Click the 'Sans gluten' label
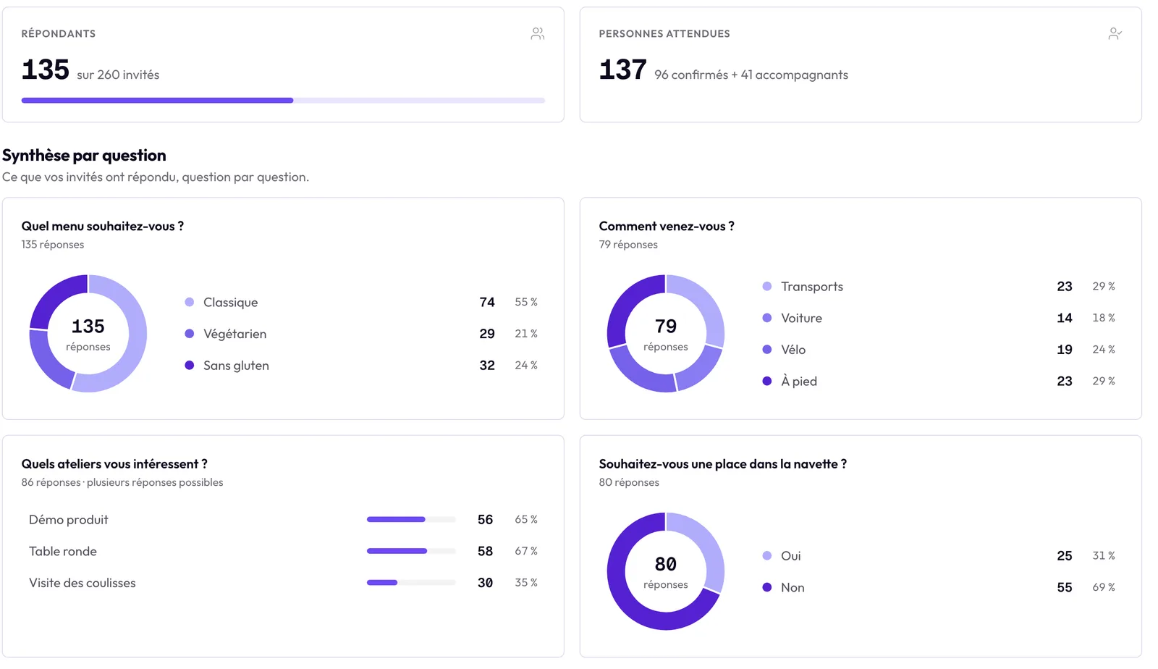 point(236,366)
